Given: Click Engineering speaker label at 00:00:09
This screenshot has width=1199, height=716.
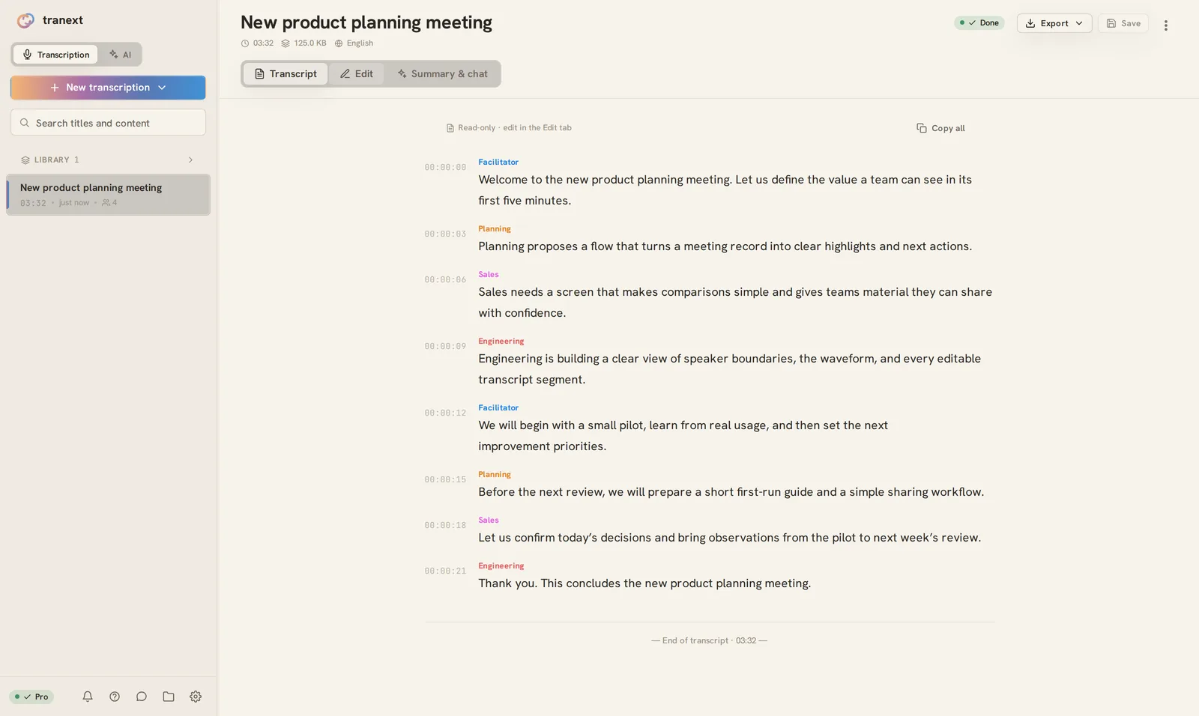Looking at the screenshot, I should click(501, 341).
